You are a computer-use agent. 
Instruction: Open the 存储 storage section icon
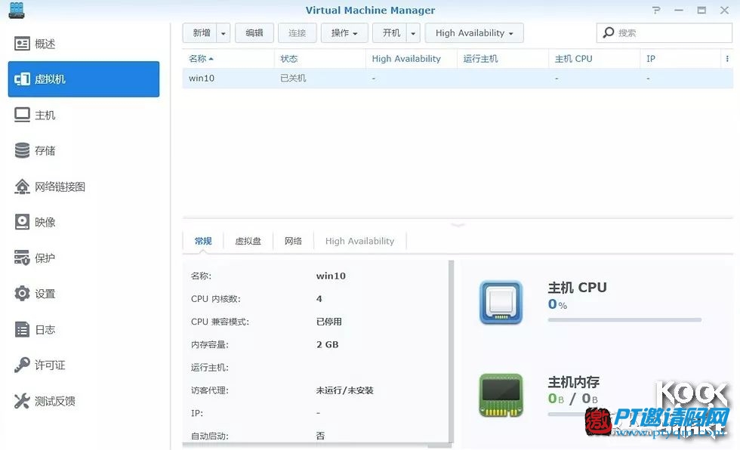tap(23, 150)
